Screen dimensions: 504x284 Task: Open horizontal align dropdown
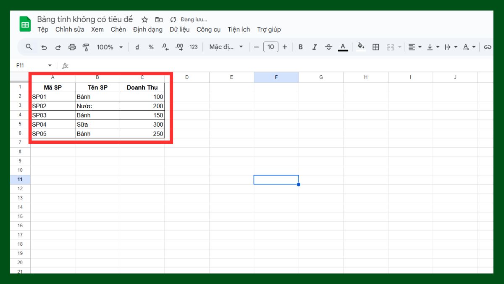(415, 47)
